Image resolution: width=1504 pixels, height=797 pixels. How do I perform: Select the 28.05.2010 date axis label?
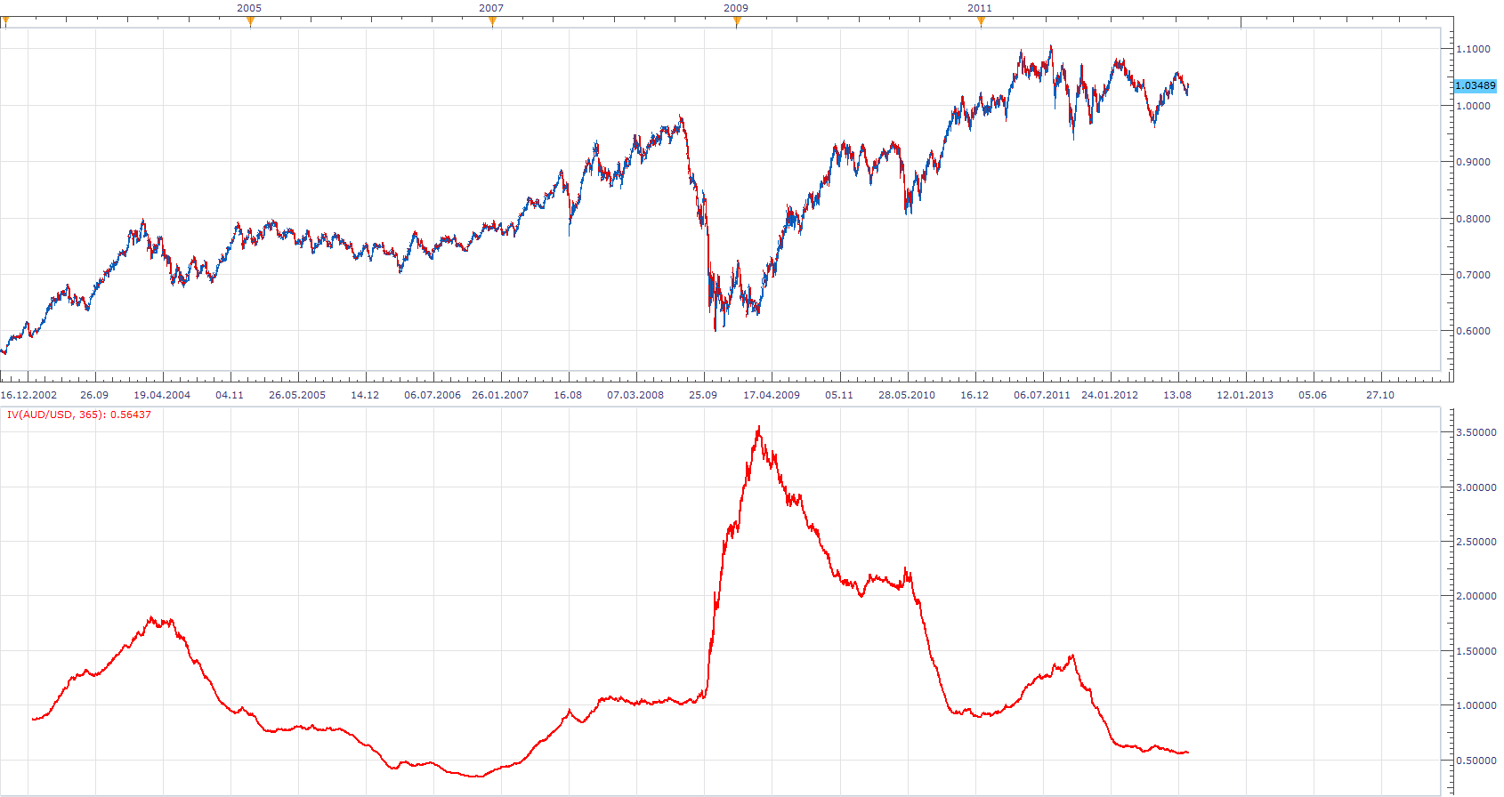point(907,395)
